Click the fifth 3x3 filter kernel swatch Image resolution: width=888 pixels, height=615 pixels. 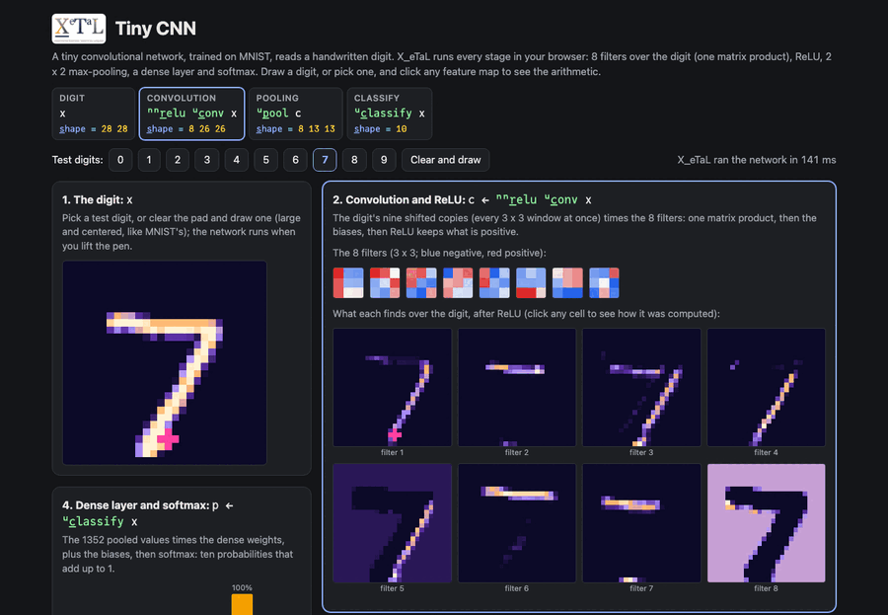[494, 283]
